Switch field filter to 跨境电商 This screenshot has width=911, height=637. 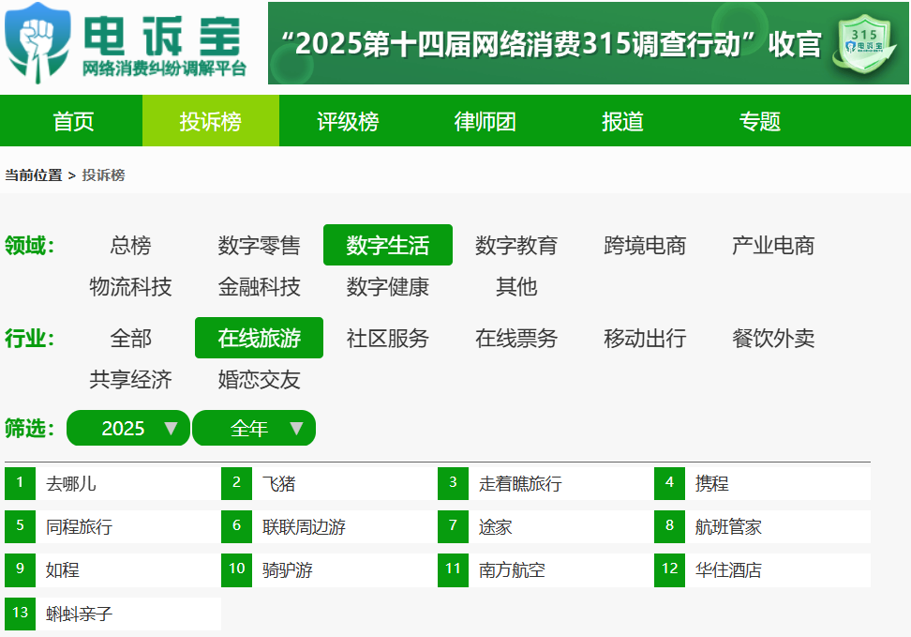[644, 245]
